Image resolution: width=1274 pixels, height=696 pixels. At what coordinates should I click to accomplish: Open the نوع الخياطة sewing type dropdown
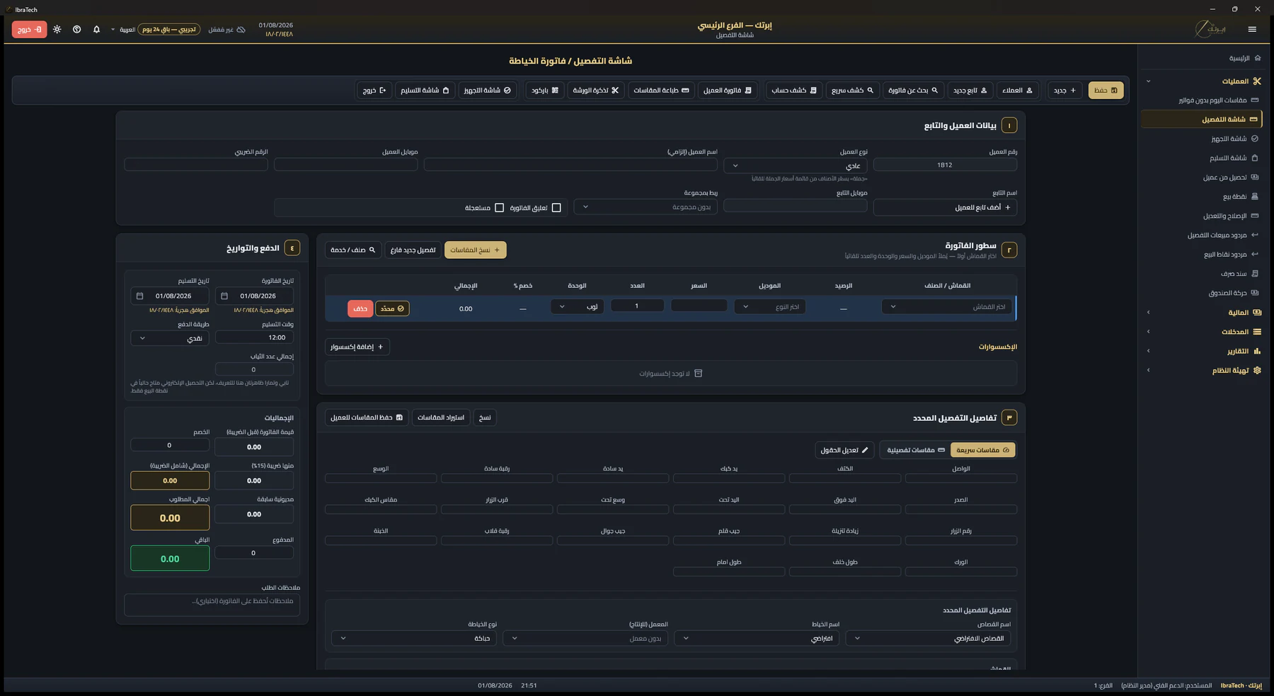pos(414,638)
